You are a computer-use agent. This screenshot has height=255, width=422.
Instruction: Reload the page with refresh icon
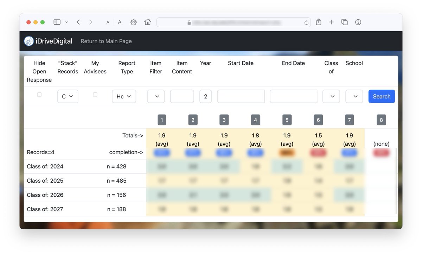(x=306, y=22)
